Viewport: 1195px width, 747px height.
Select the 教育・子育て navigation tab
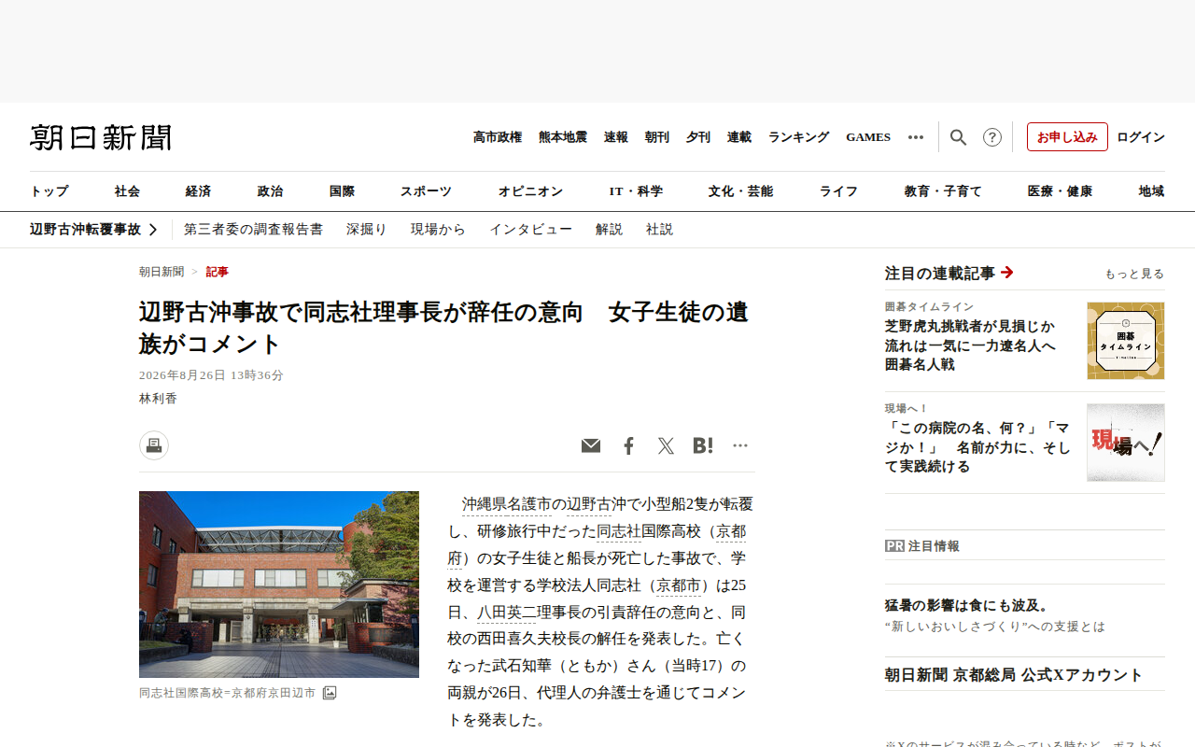click(x=943, y=191)
